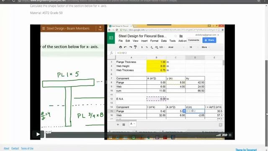
Task: Format as percent icon
Action: (x=147, y=47)
